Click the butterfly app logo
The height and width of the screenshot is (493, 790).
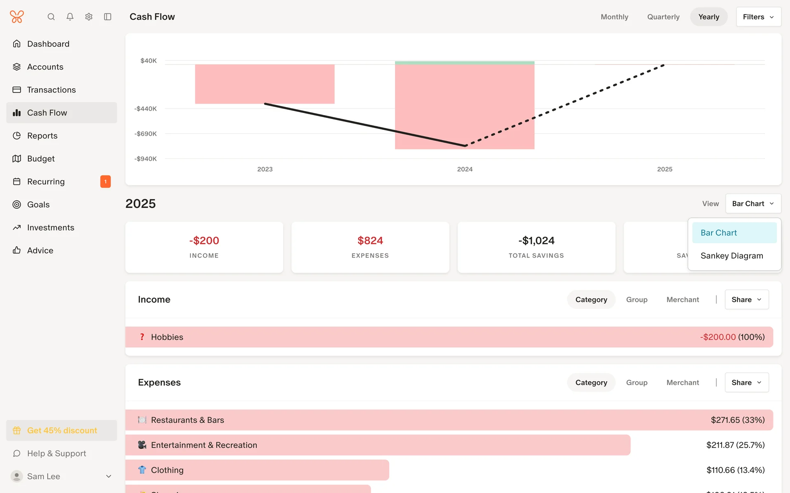click(x=17, y=17)
